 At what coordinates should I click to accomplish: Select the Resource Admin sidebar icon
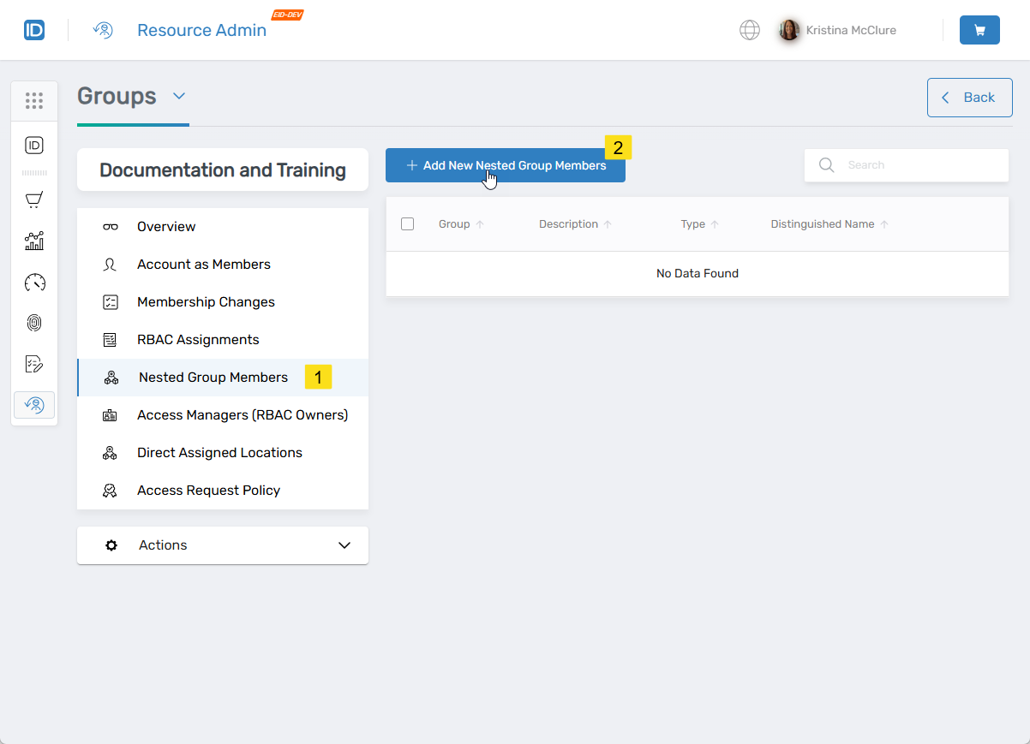point(34,404)
